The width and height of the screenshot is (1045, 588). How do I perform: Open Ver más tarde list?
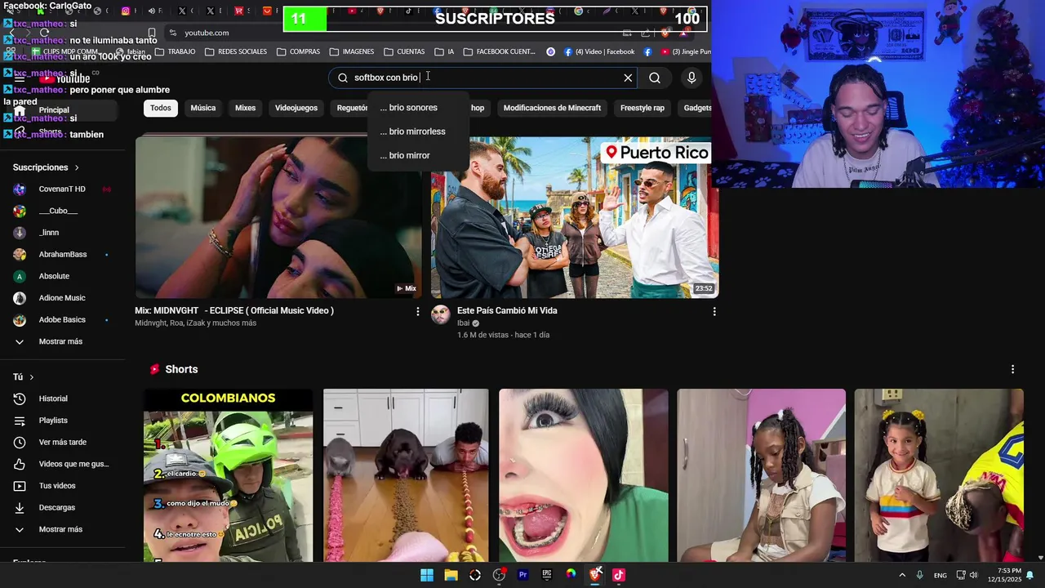coord(63,443)
